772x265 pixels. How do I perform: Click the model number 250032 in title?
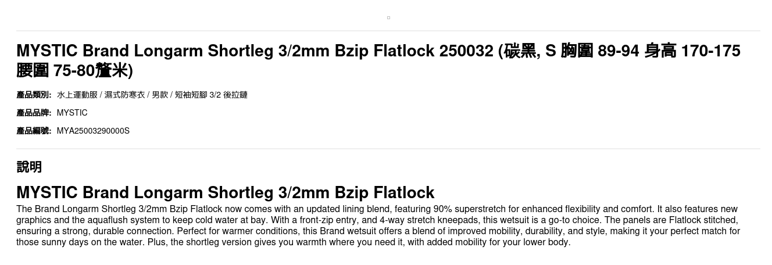(466, 51)
